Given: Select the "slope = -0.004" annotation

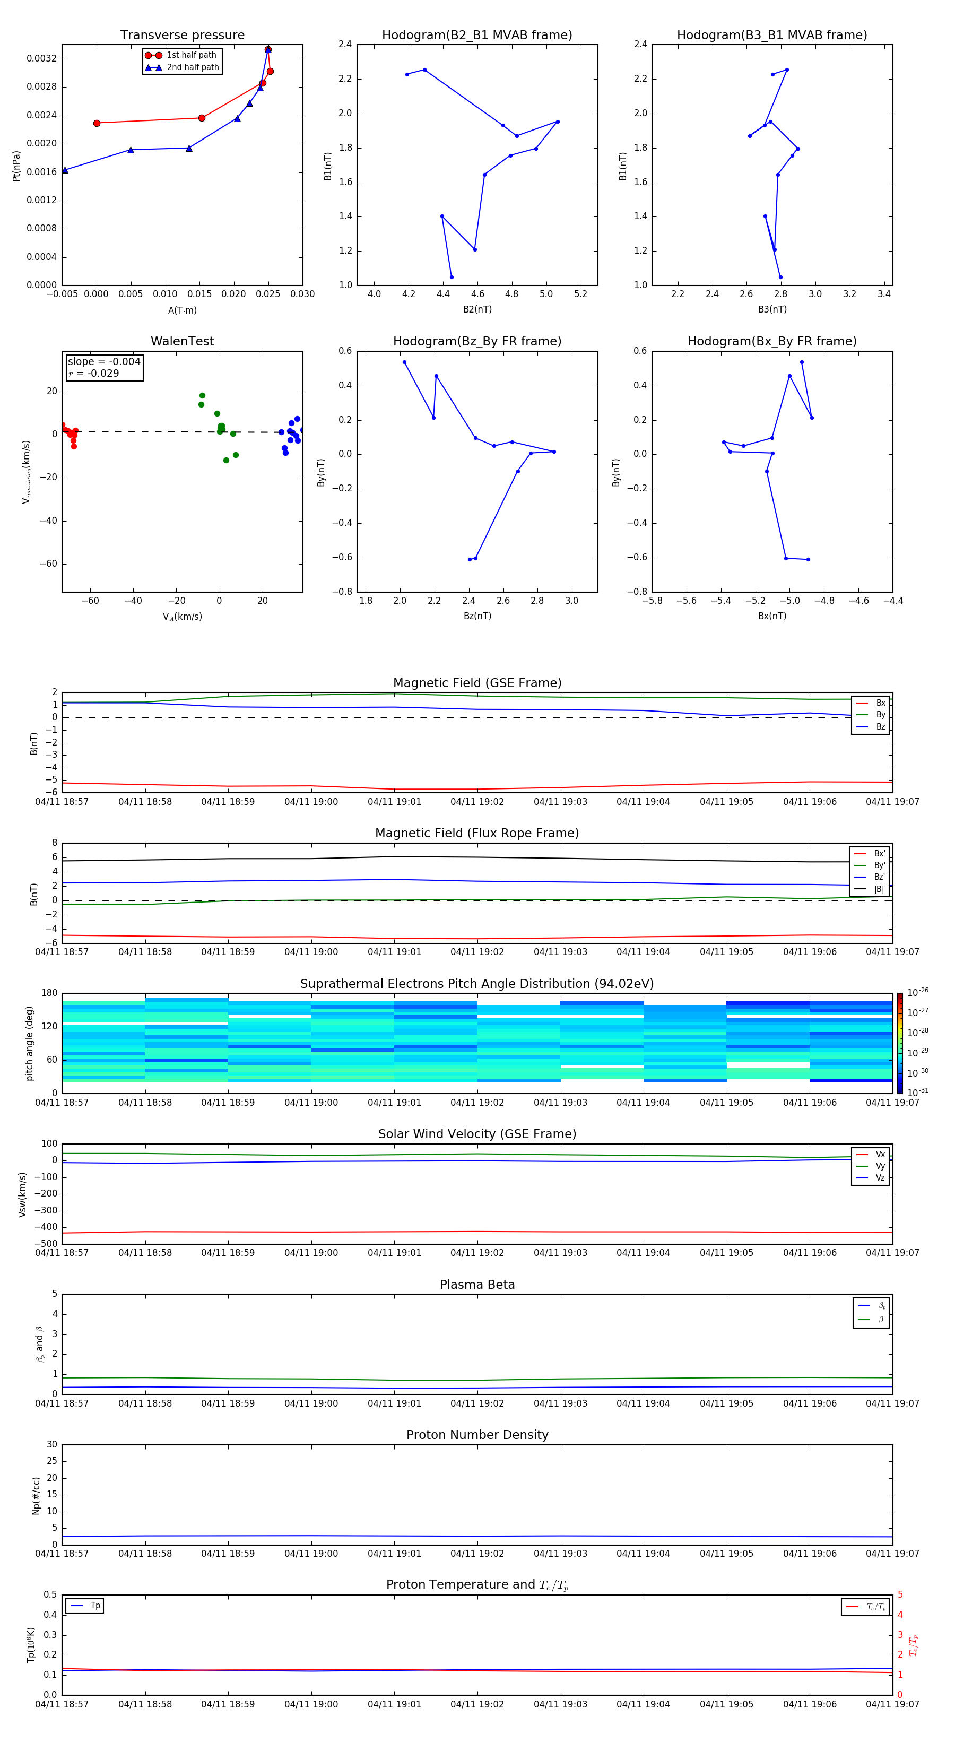Looking at the screenshot, I should pos(104,362).
